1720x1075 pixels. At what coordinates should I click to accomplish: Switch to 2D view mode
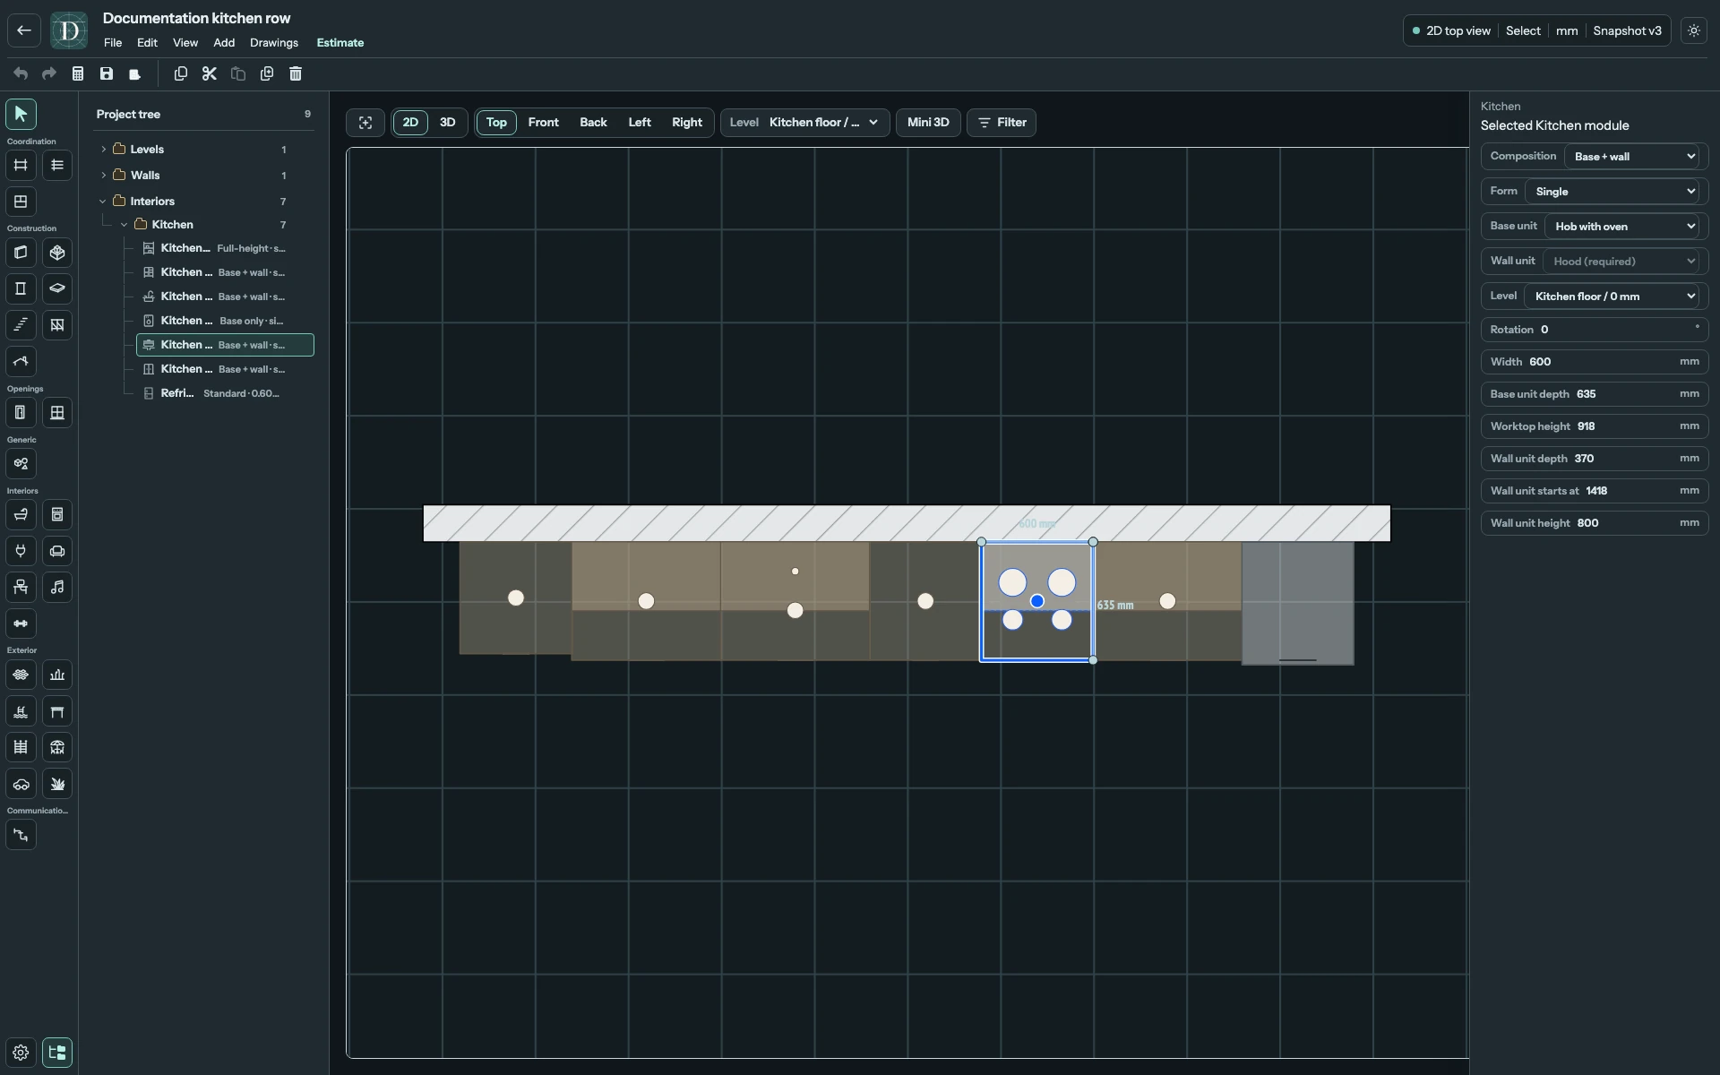410,123
